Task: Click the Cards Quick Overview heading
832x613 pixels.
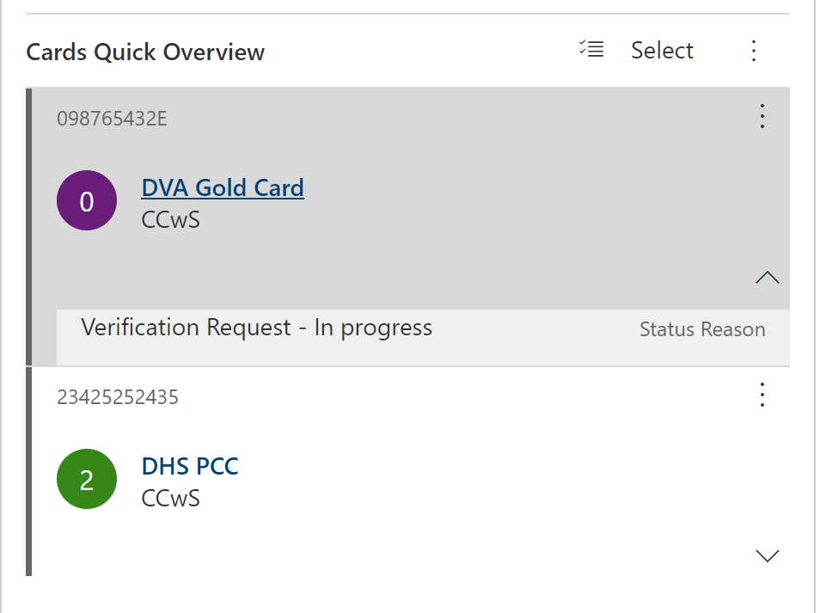Action: [145, 52]
